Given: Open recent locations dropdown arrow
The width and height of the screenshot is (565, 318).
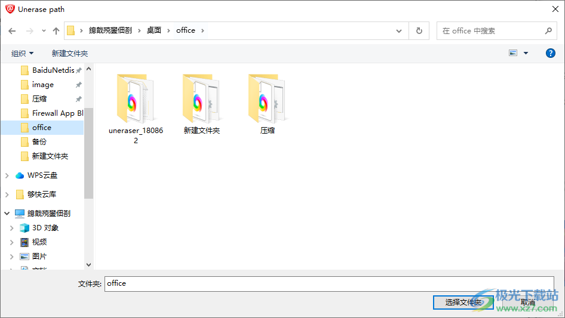Looking at the screenshot, I should pos(44,31).
